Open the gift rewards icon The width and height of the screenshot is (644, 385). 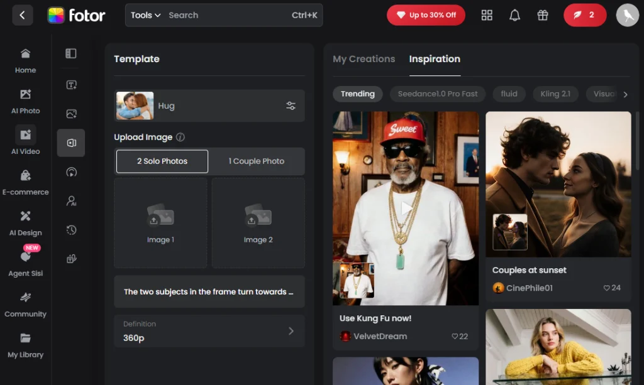543,14
